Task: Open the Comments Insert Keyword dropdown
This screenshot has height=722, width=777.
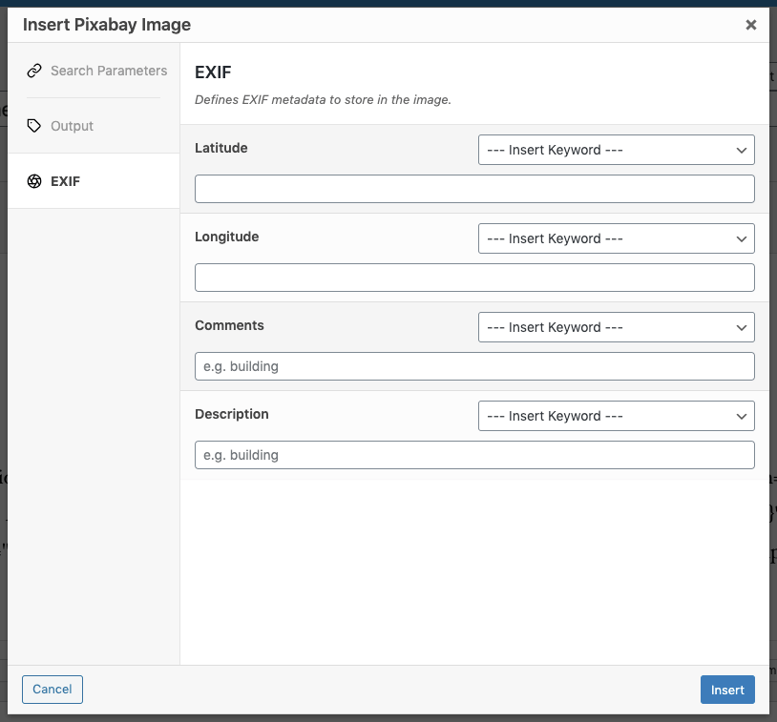Action: (x=616, y=327)
